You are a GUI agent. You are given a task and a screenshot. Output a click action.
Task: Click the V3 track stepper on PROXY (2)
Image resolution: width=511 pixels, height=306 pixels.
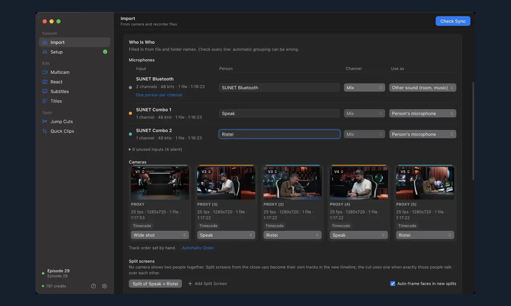[273, 172]
